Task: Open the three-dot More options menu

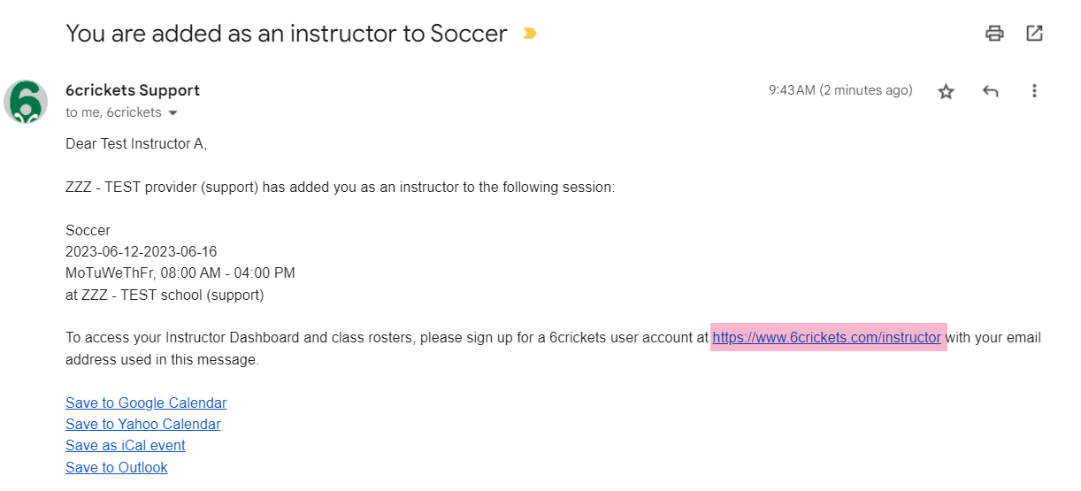Action: (1034, 91)
